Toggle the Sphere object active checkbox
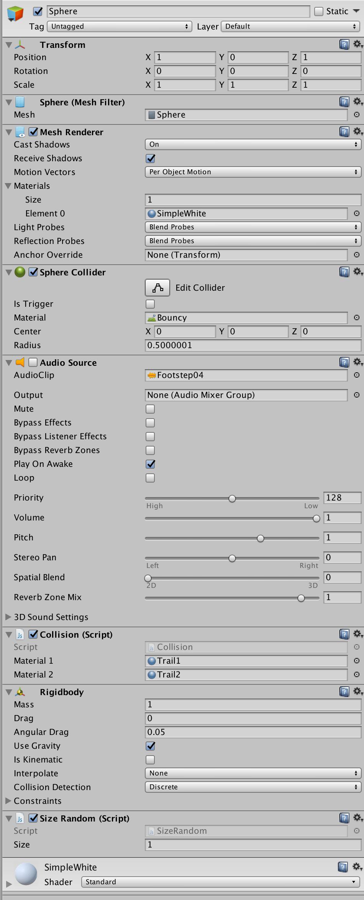The image size is (364, 900). (38, 11)
